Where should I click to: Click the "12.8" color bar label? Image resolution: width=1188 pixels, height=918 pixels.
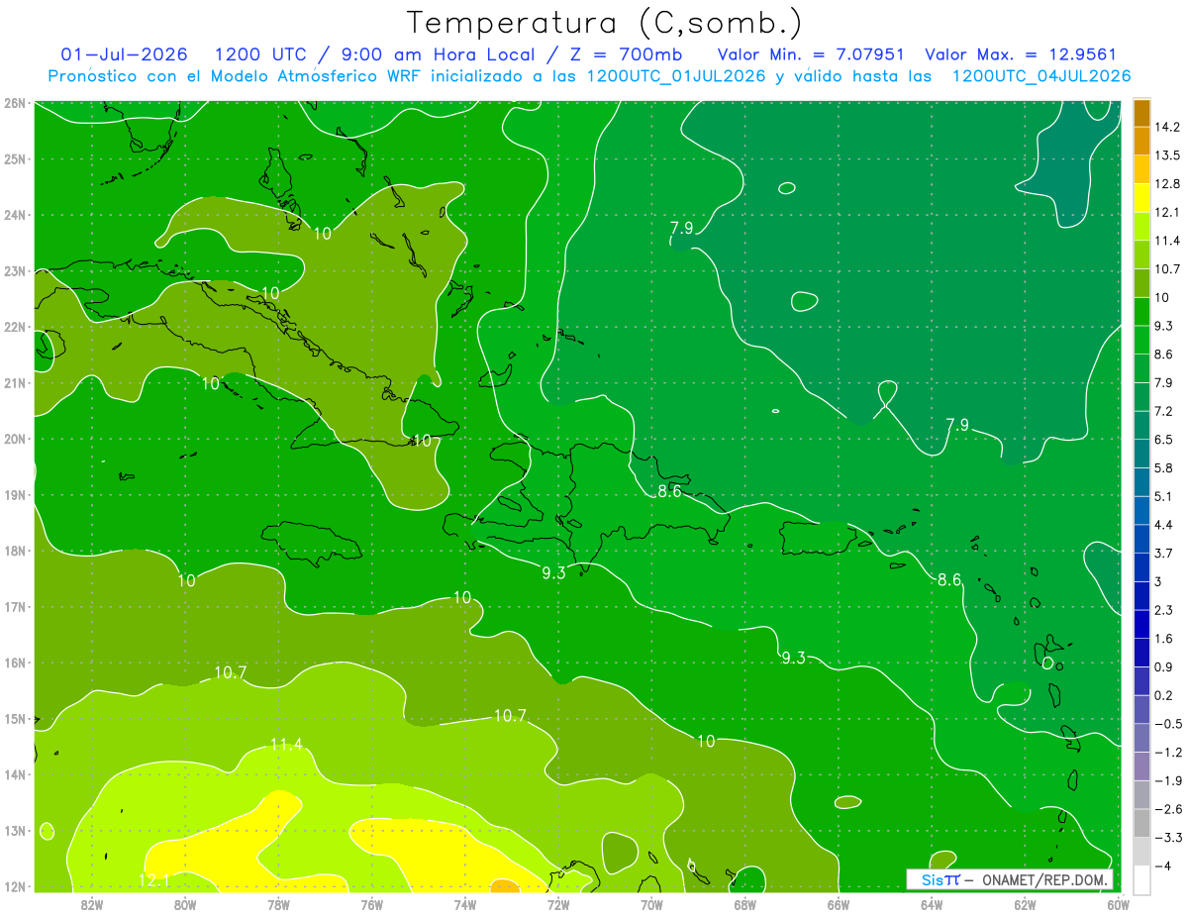click(x=1167, y=184)
